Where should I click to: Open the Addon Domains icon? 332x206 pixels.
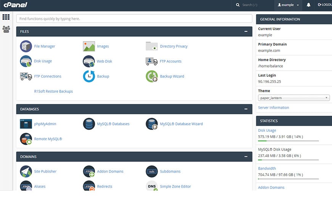click(x=89, y=172)
